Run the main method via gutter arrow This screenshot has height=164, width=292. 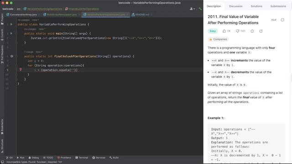[11, 33]
